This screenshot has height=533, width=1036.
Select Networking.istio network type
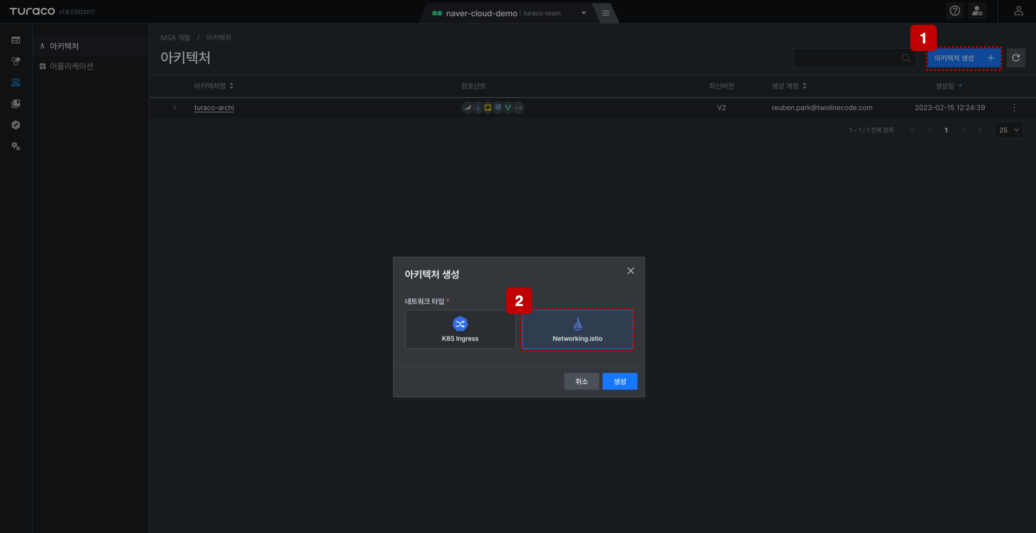coord(577,329)
